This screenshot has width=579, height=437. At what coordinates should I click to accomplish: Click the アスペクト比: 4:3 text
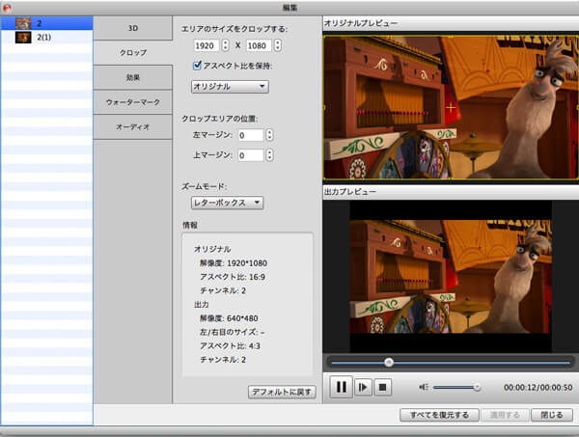point(230,345)
